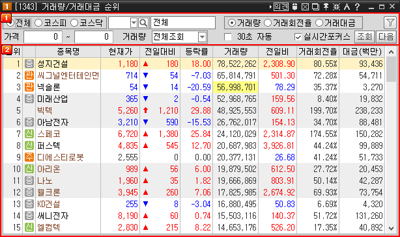Select the 거래회전율 ranking radio button
Screen dimensions: 400x237
(x=268, y=23)
